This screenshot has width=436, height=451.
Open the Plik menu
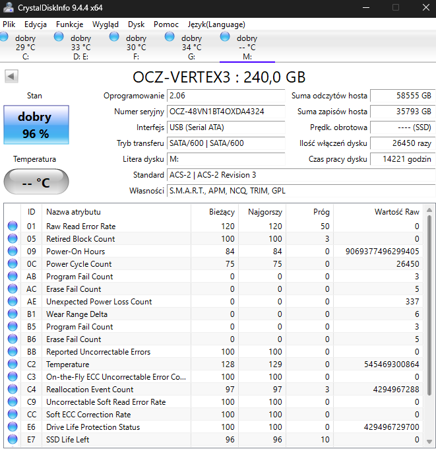click(x=9, y=24)
